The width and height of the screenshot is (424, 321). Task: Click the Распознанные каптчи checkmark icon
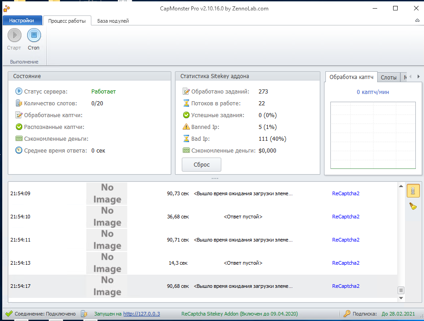(19, 127)
